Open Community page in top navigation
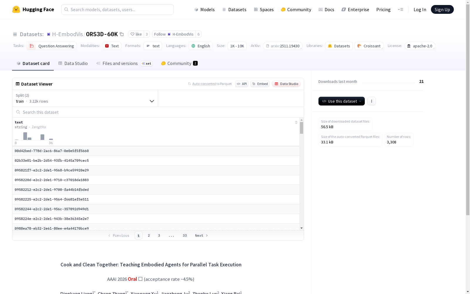The height and width of the screenshot is (294, 470). click(x=296, y=9)
